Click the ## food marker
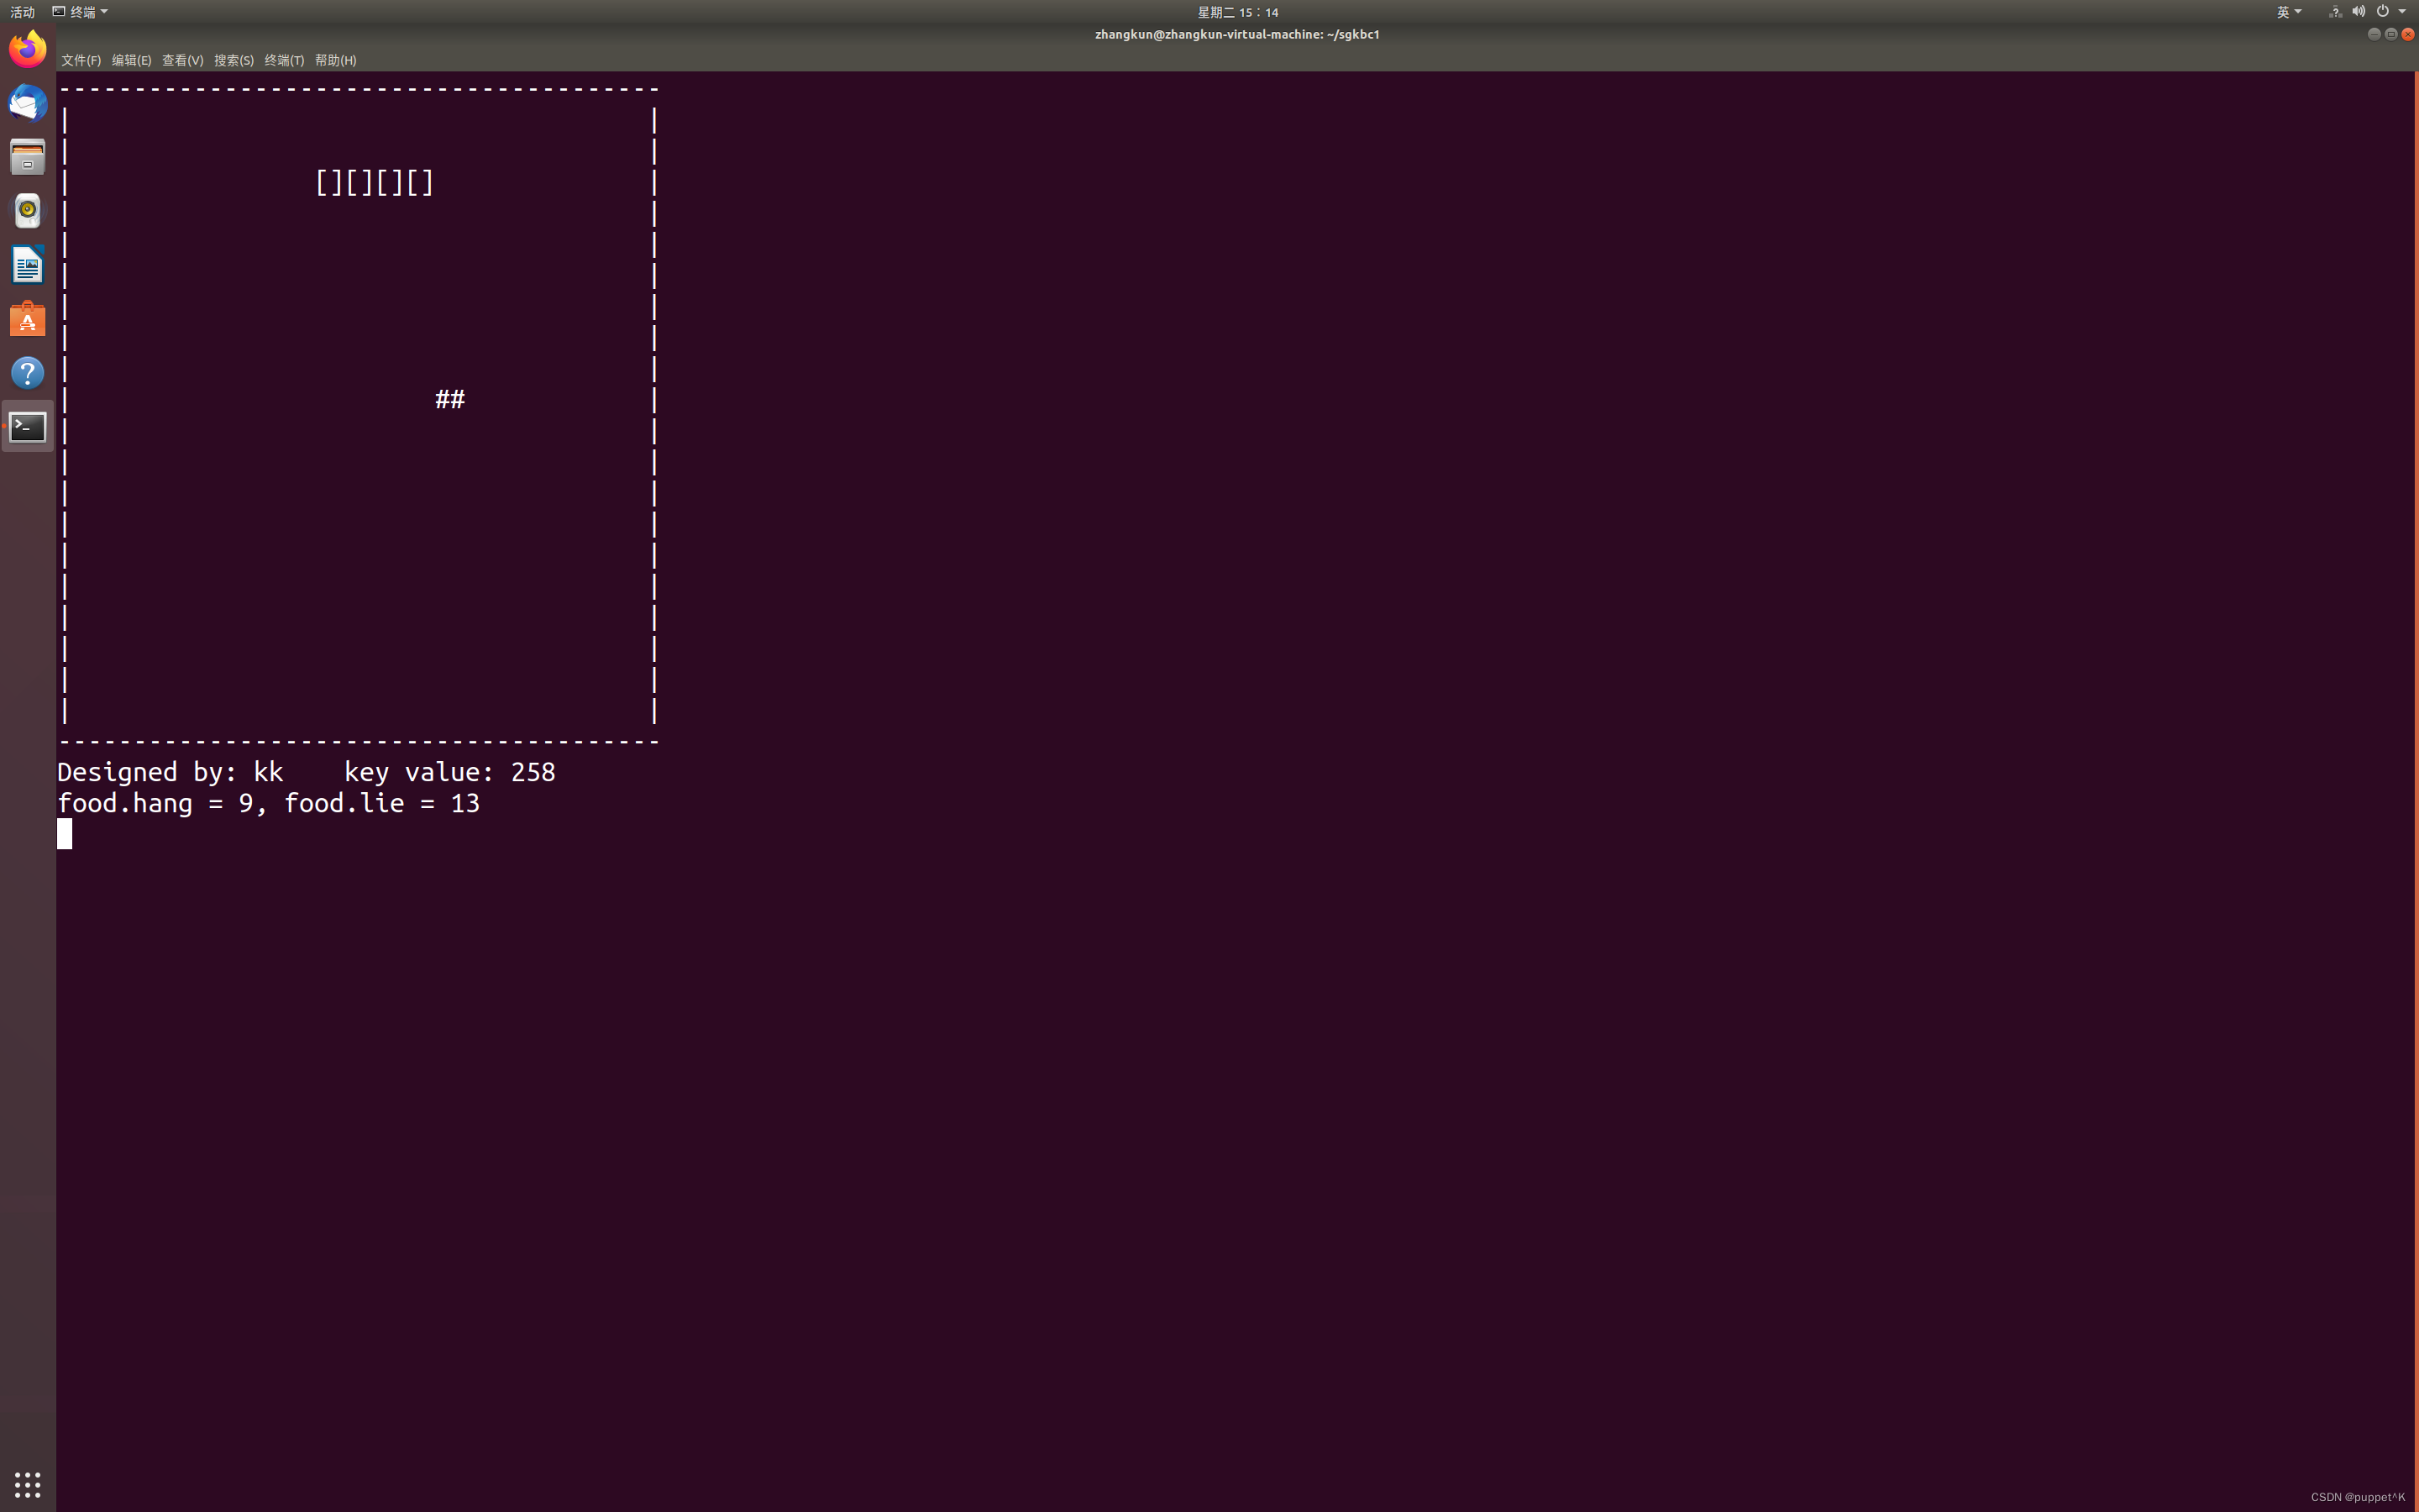 450,399
